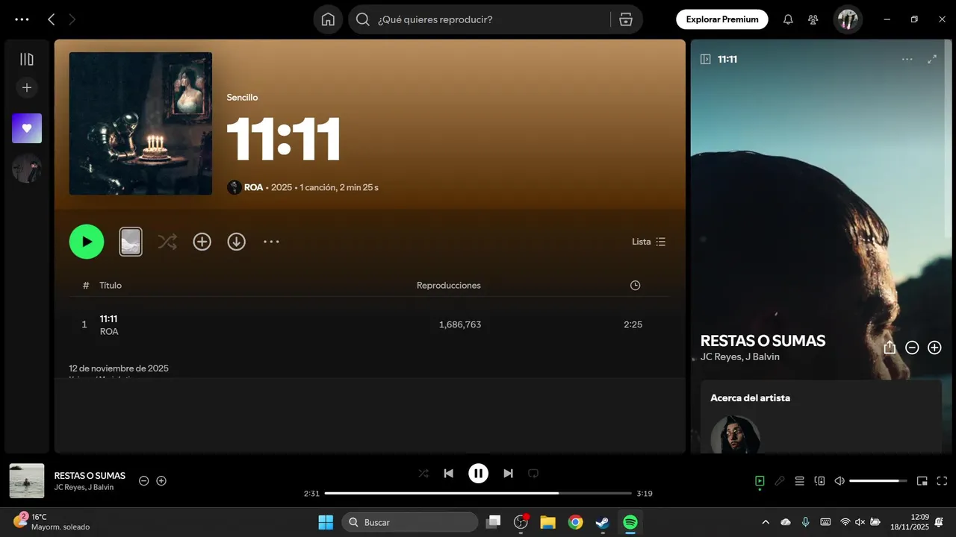Click the minus circle beside the bottom bar title
Viewport: 956px width, 537px height.
click(x=144, y=481)
